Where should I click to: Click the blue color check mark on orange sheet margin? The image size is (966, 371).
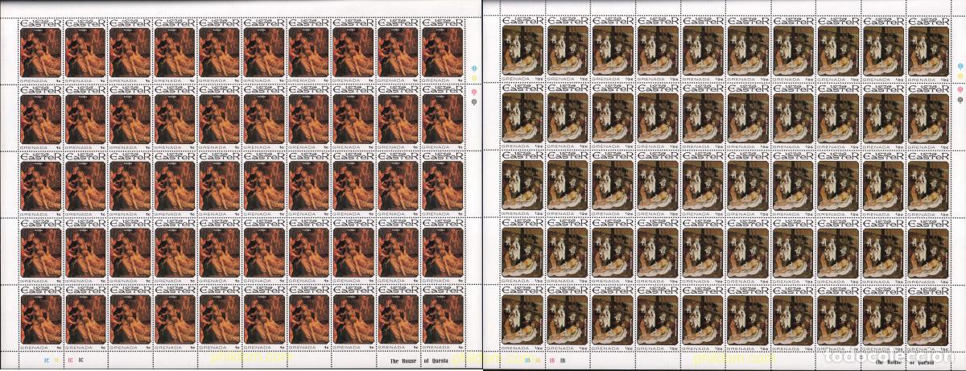[474, 68]
